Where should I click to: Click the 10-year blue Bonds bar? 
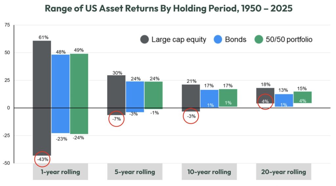pyautogui.click(x=209, y=99)
